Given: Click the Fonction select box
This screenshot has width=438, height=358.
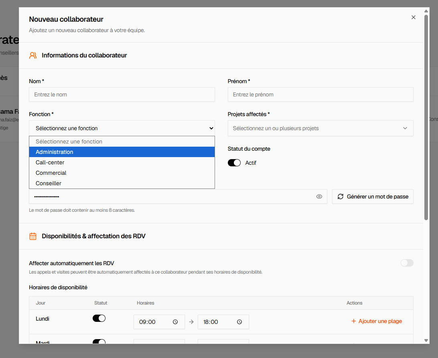Looking at the screenshot, I should (122, 128).
